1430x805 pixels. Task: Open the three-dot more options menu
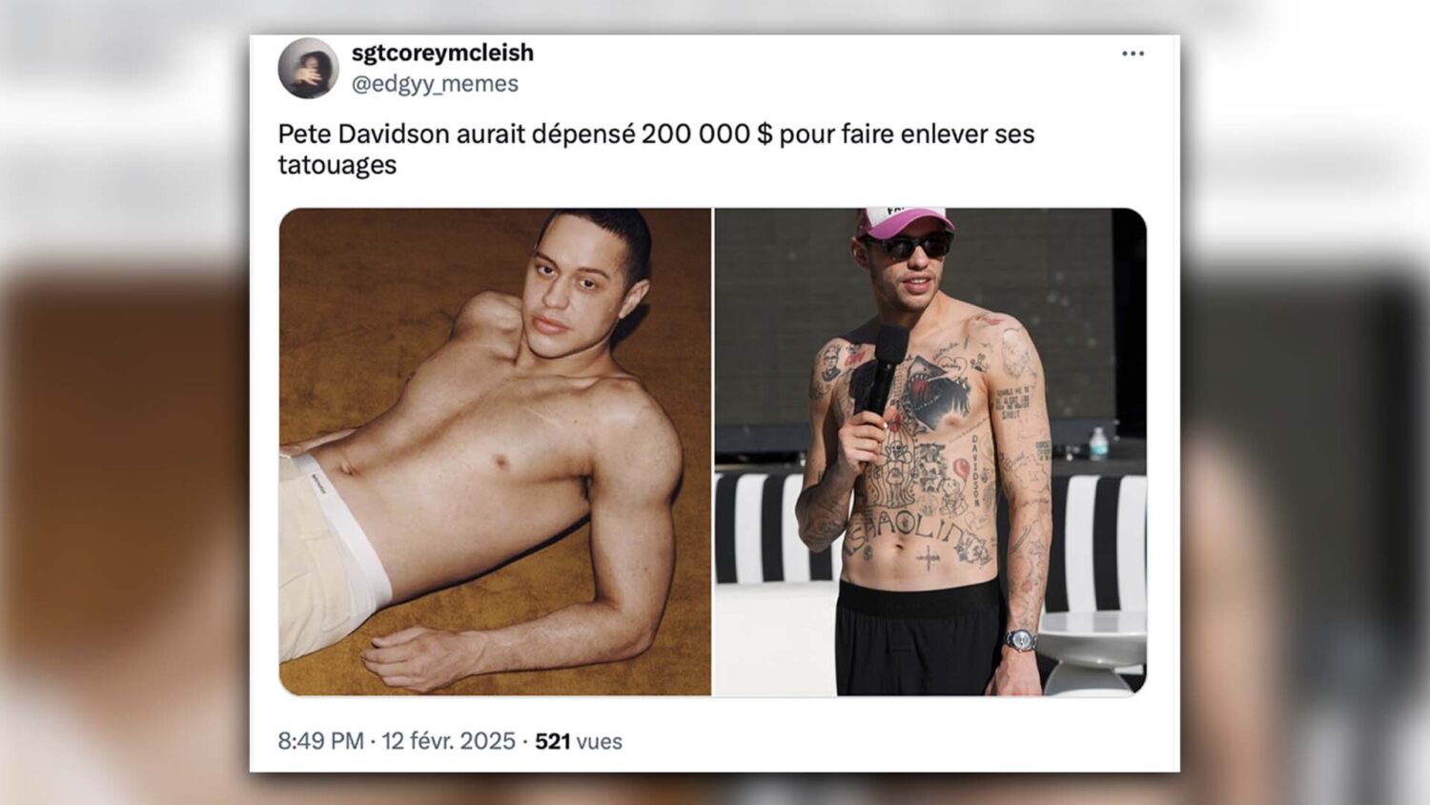click(x=1133, y=53)
